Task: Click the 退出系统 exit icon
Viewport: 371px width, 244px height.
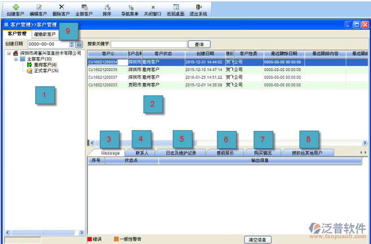Action: click(199, 7)
